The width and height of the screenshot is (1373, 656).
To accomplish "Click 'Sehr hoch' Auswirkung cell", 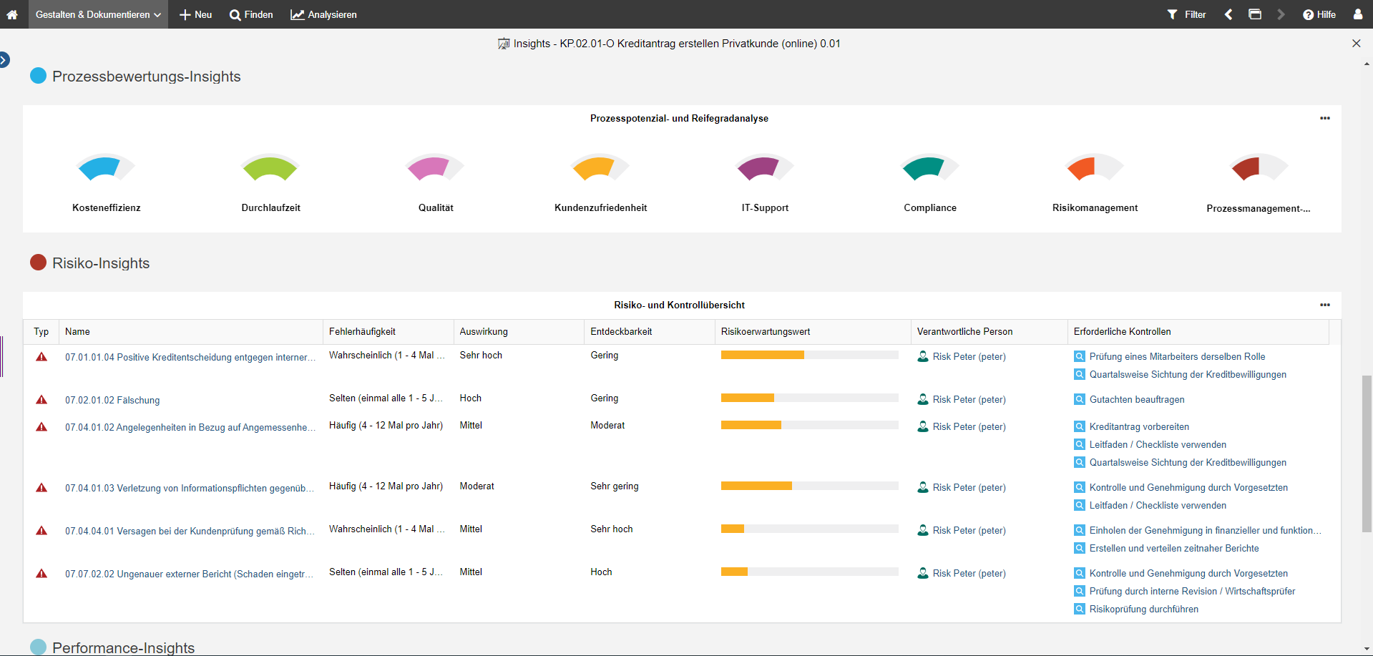I will pos(481,355).
